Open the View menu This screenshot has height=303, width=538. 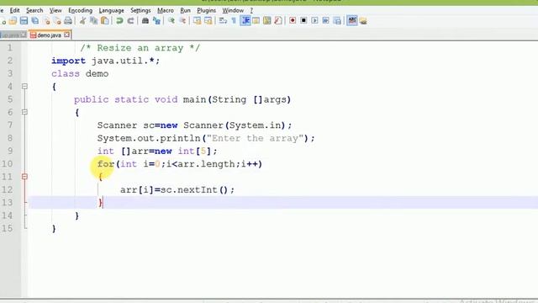(x=55, y=10)
